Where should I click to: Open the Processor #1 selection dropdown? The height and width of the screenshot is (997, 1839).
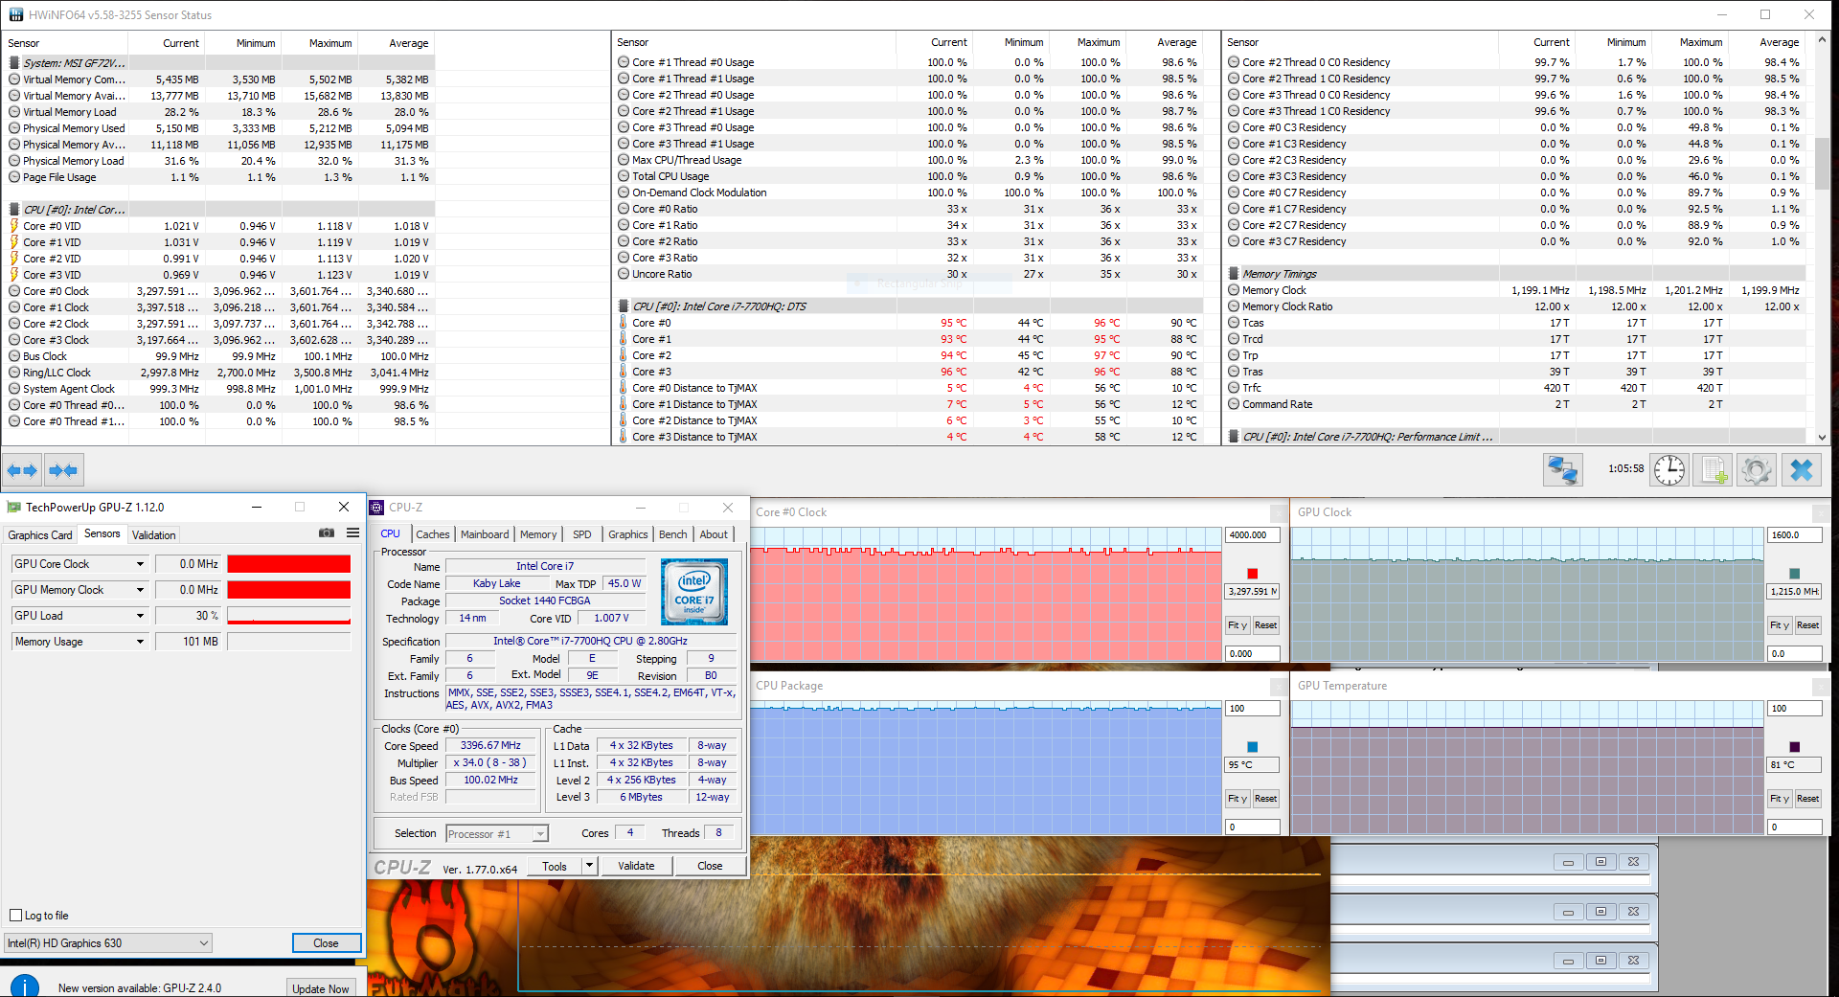click(497, 834)
